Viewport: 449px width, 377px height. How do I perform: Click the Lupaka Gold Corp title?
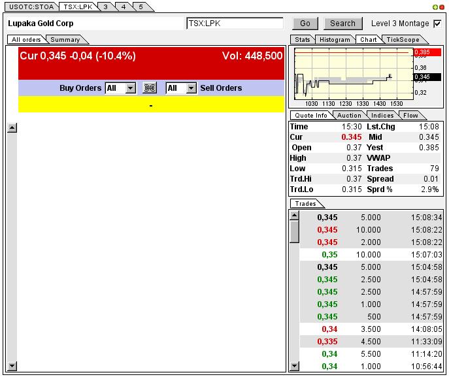[41, 24]
